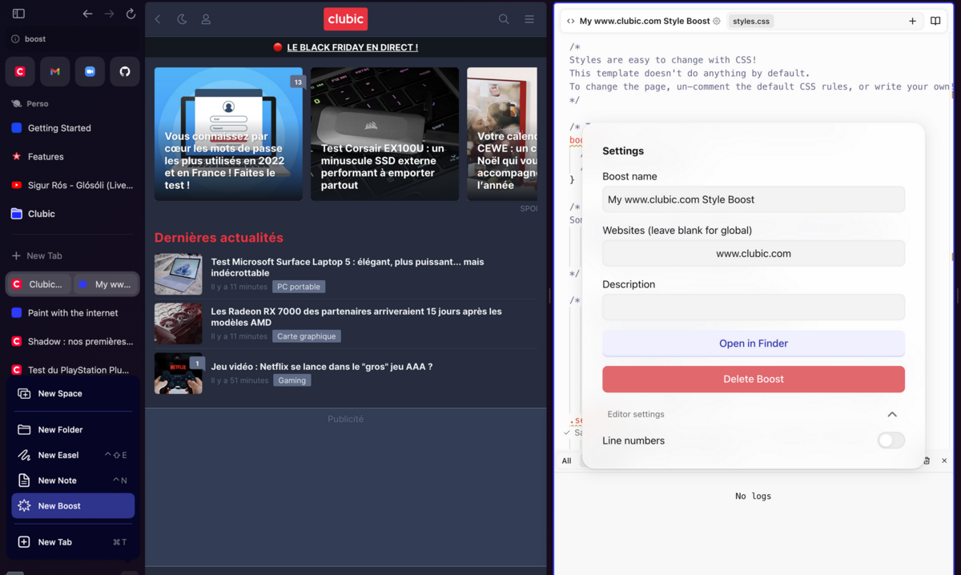This screenshot has height=575, width=961.
Task: Edit the Websites field with www.clubic.com
Action: pyautogui.click(x=754, y=253)
